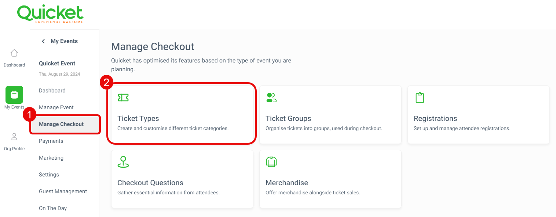This screenshot has width=556, height=217.
Task: Click the Registrations clipboard icon
Action: coord(420,98)
